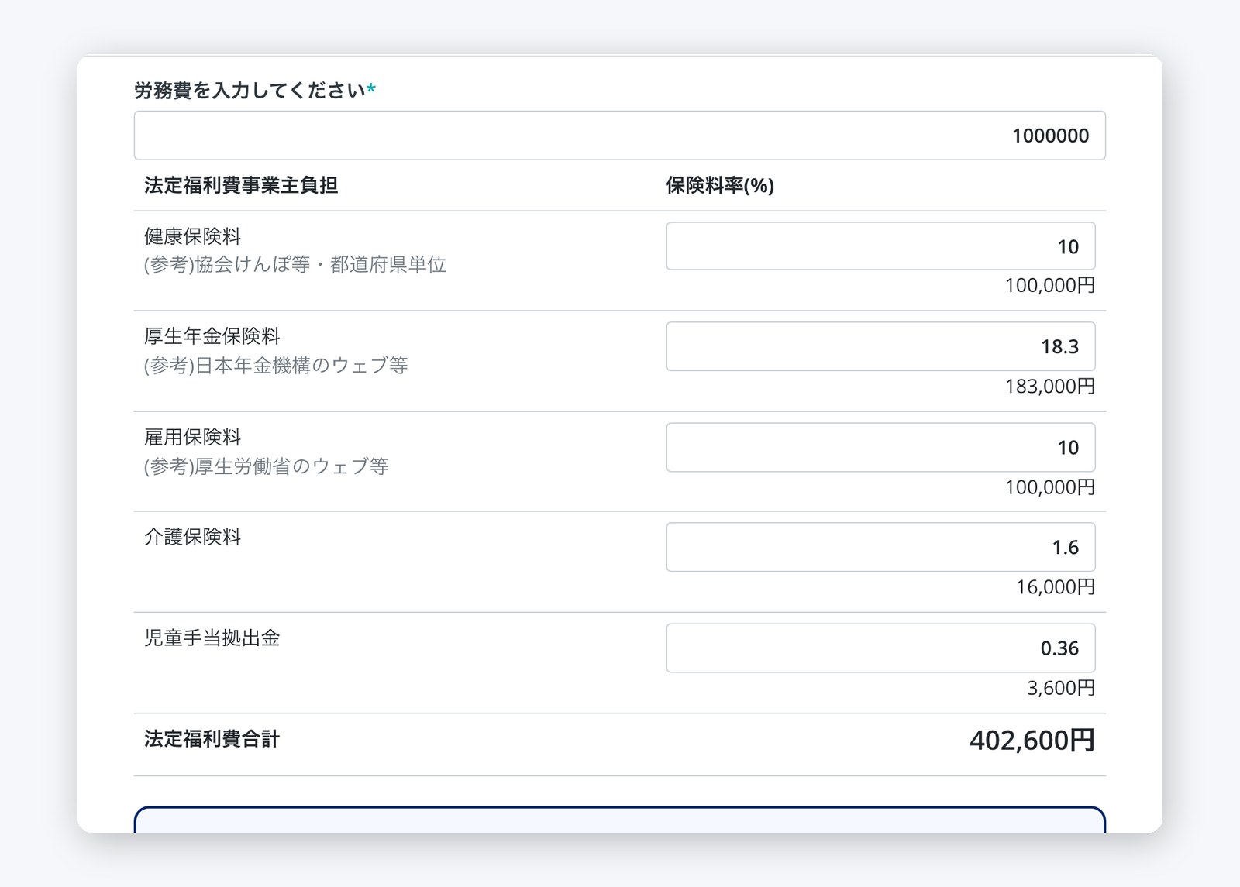The width and height of the screenshot is (1240, 887).
Task: Select the 介護保険料 row label
Action: (192, 537)
